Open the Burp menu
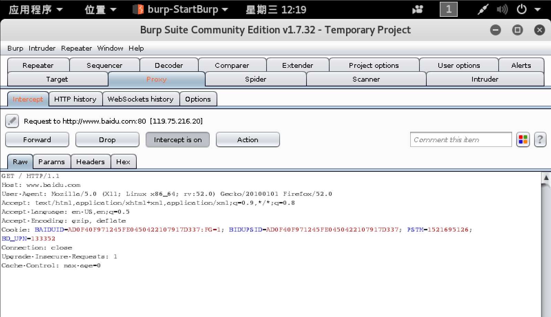 (x=15, y=48)
